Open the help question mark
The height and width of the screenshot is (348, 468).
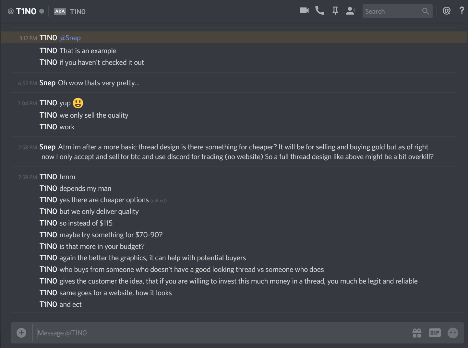coord(462,10)
